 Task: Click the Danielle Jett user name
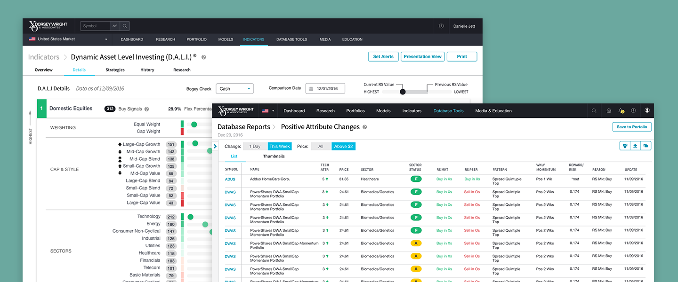point(464,26)
